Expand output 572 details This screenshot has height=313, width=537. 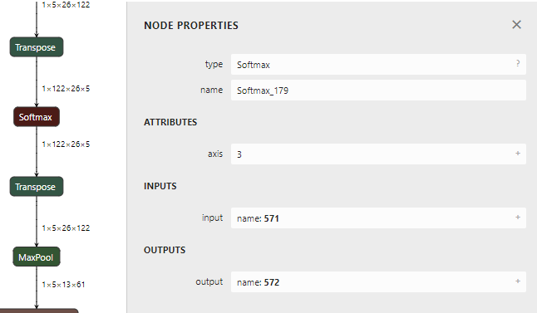[x=518, y=281]
